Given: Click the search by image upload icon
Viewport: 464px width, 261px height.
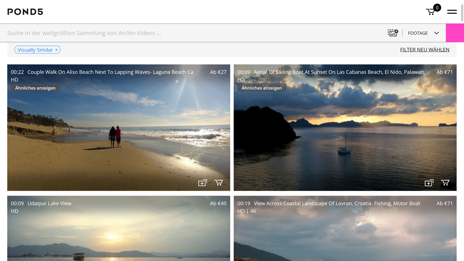Looking at the screenshot, I should point(393,33).
